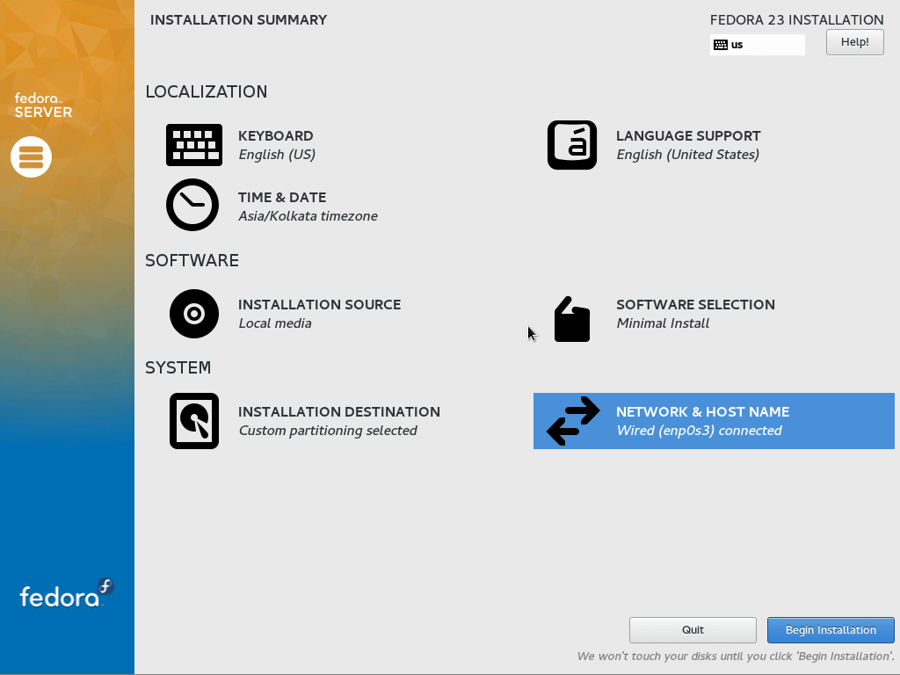Open LANGUAGE SUPPORT settings

pyautogui.click(x=688, y=136)
